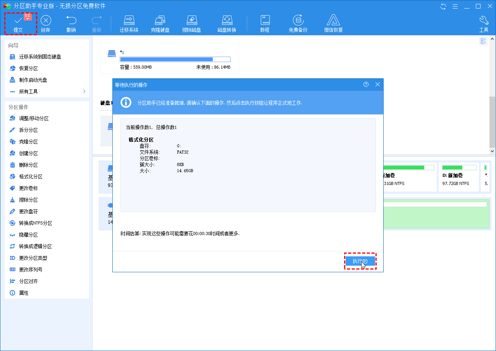Launch 微信恢复 WeChat recovery tool

pos(333,22)
